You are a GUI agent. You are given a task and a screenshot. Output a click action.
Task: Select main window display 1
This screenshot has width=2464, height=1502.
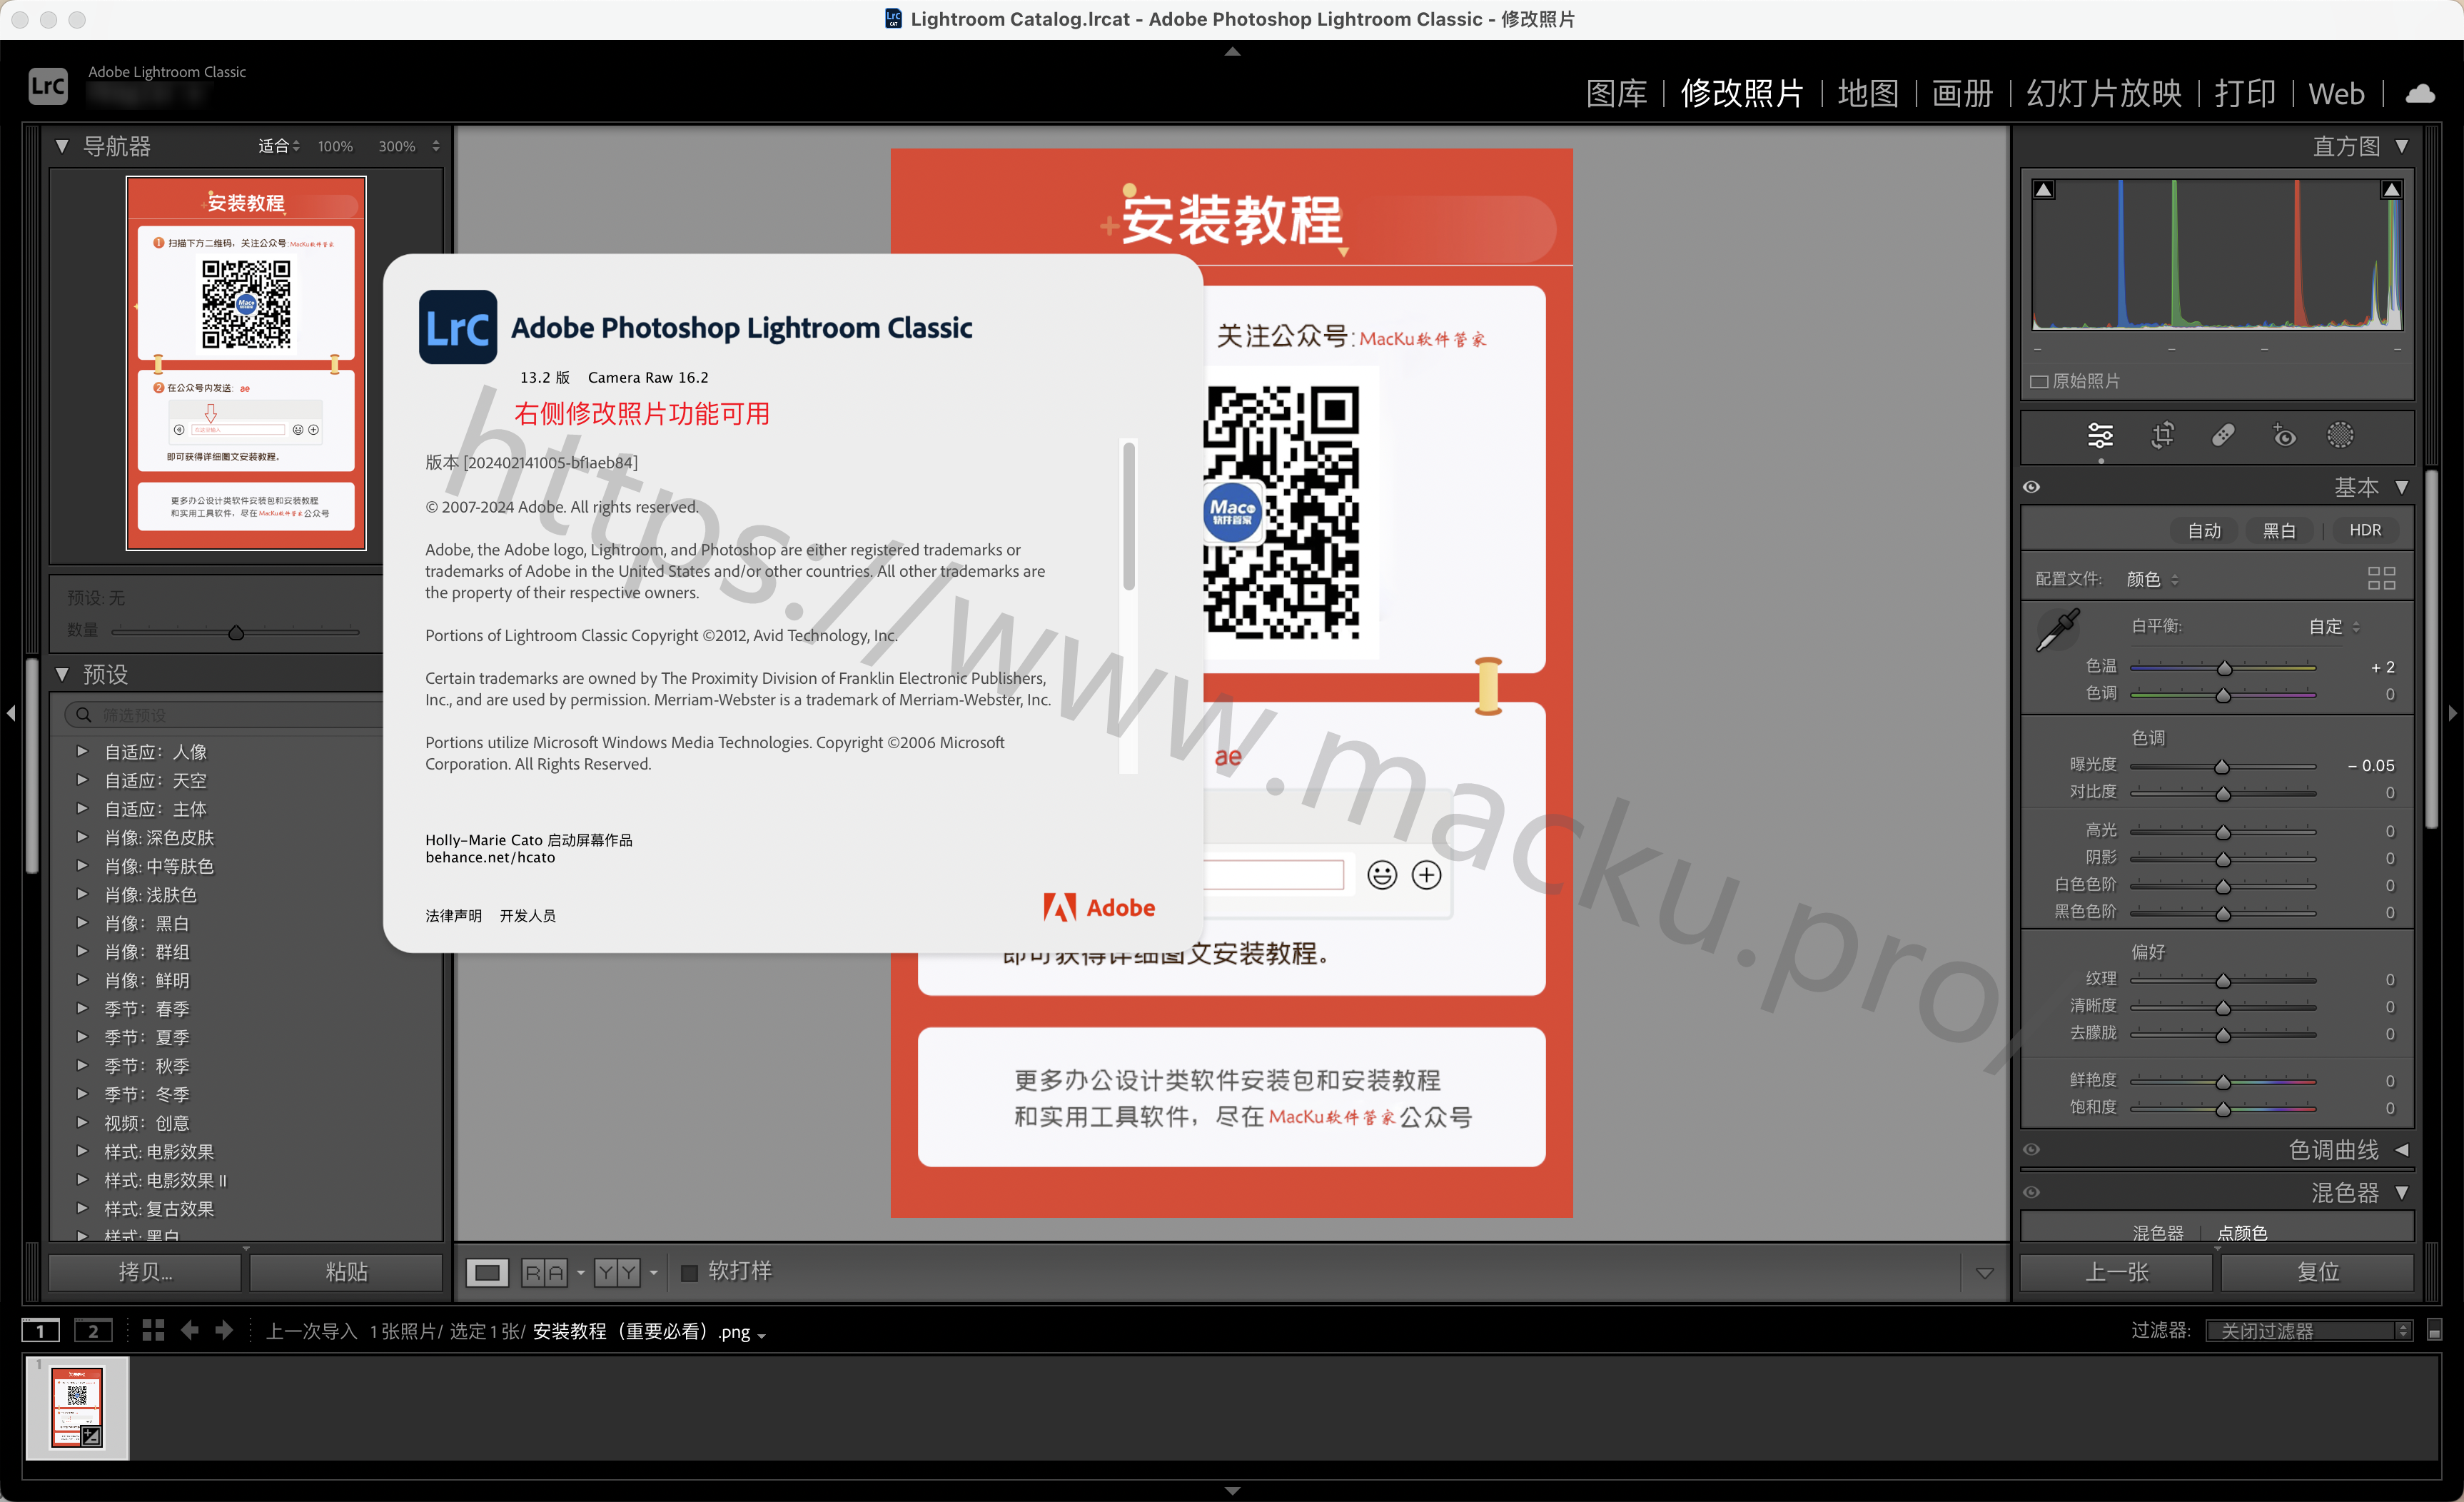coord(41,1330)
